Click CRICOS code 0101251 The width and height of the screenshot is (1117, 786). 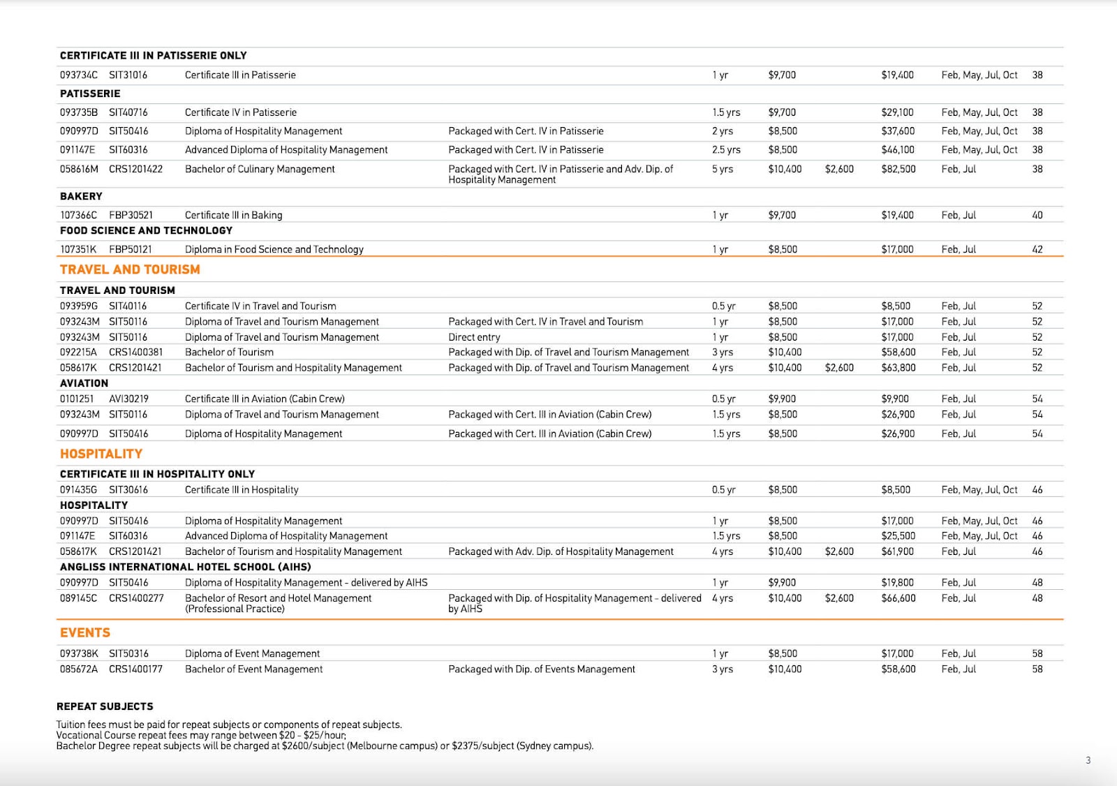(x=76, y=399)
